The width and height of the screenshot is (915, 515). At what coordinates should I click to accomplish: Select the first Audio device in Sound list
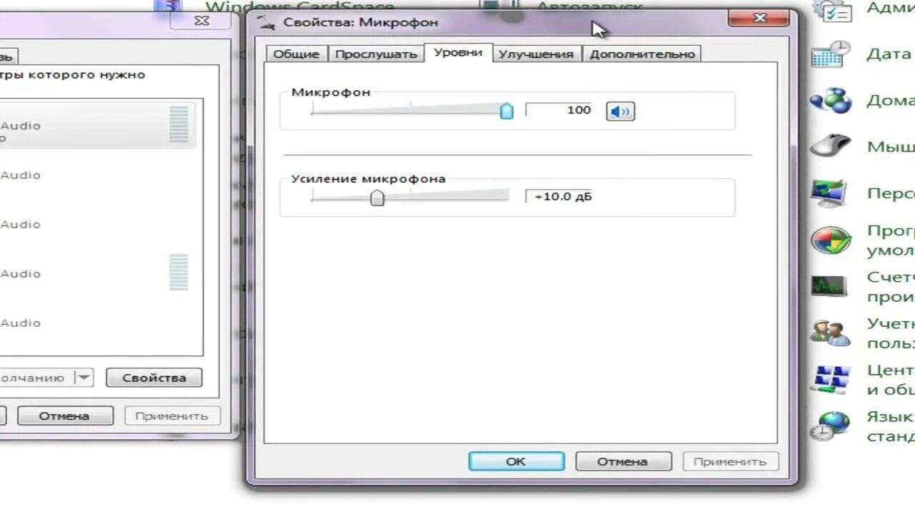pos(99,124)
